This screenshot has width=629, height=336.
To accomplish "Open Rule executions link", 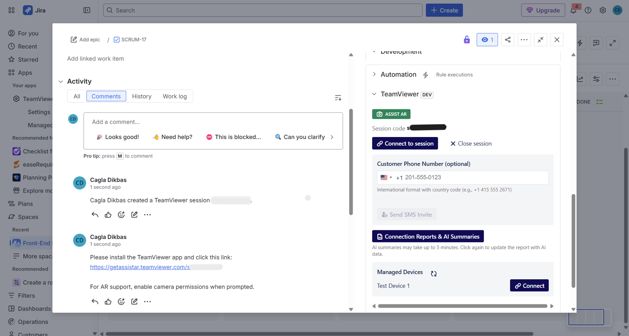I will pyautogui.click(x=454, y=75).
